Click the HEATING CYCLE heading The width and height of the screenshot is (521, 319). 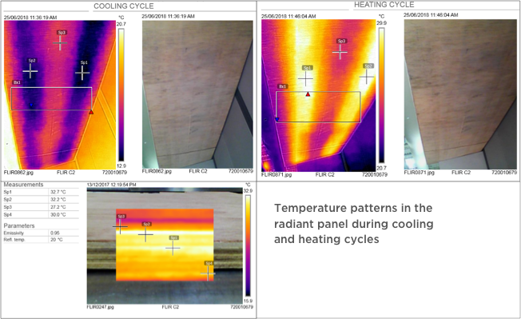[384, 5]
